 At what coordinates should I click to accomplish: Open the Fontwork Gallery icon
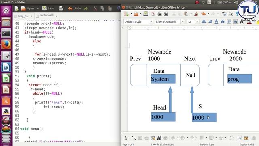coord(240,138)
